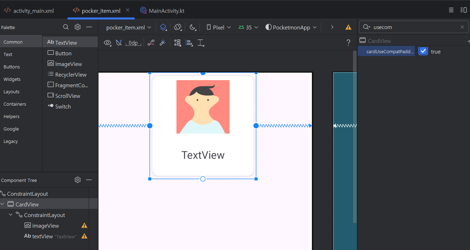The image size is (470, 250).
Task: Click the orange warning icon in toolbar
Action: (348, 27)
